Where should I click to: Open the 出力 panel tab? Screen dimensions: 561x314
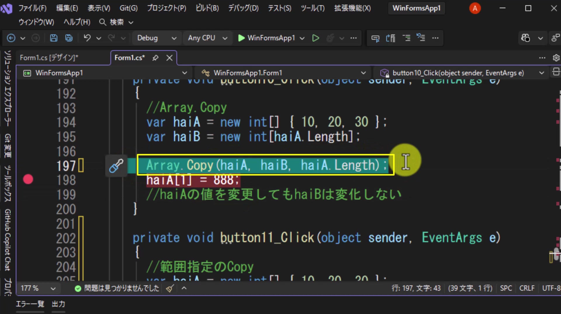coord(58,304)
